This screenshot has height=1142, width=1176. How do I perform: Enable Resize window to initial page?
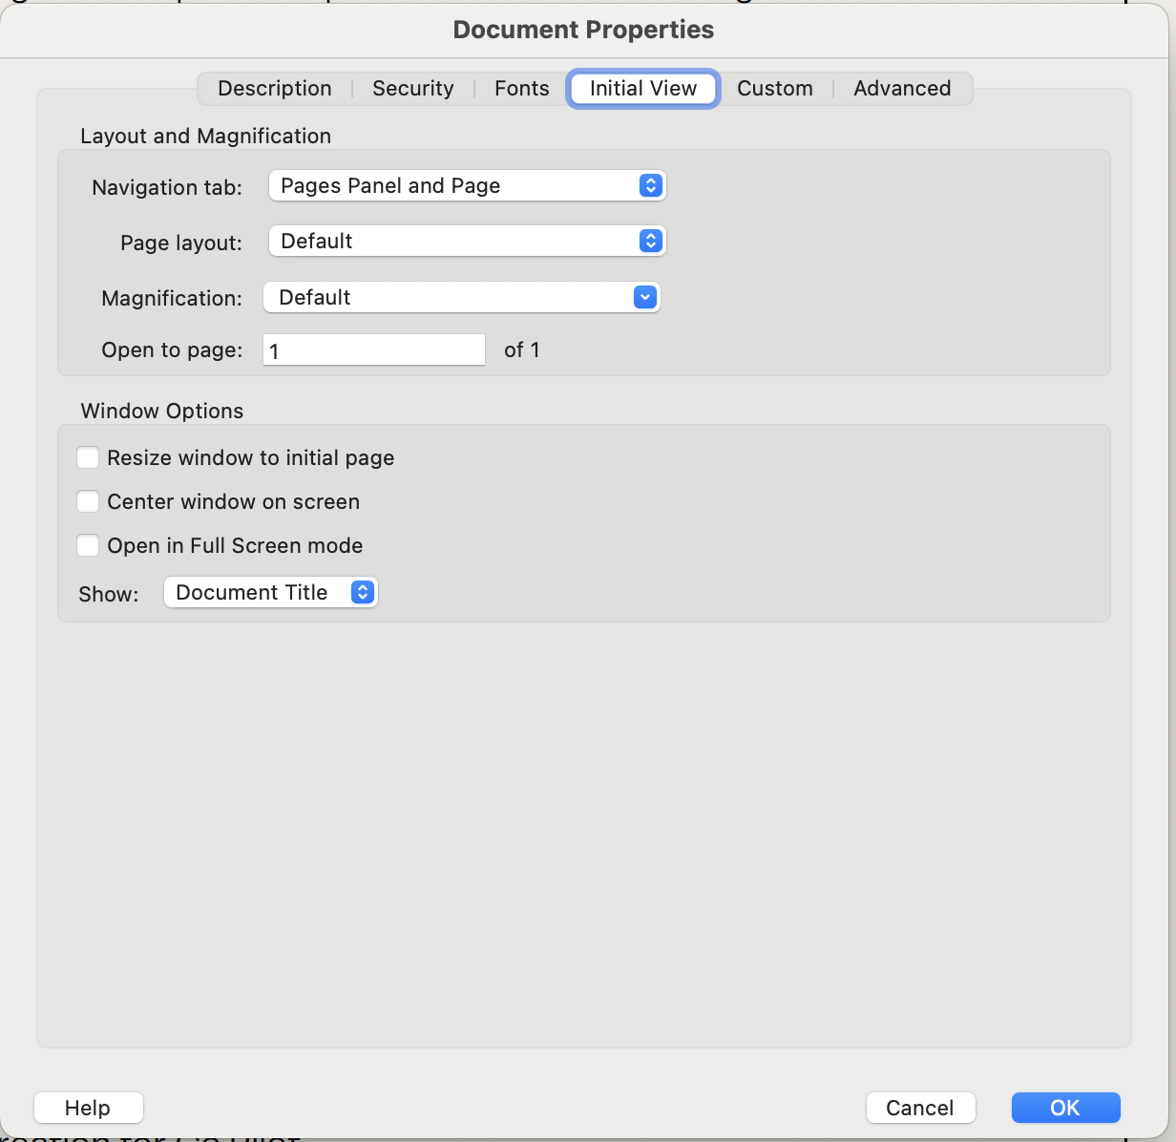pyautogui.click(x=88, y=458)
